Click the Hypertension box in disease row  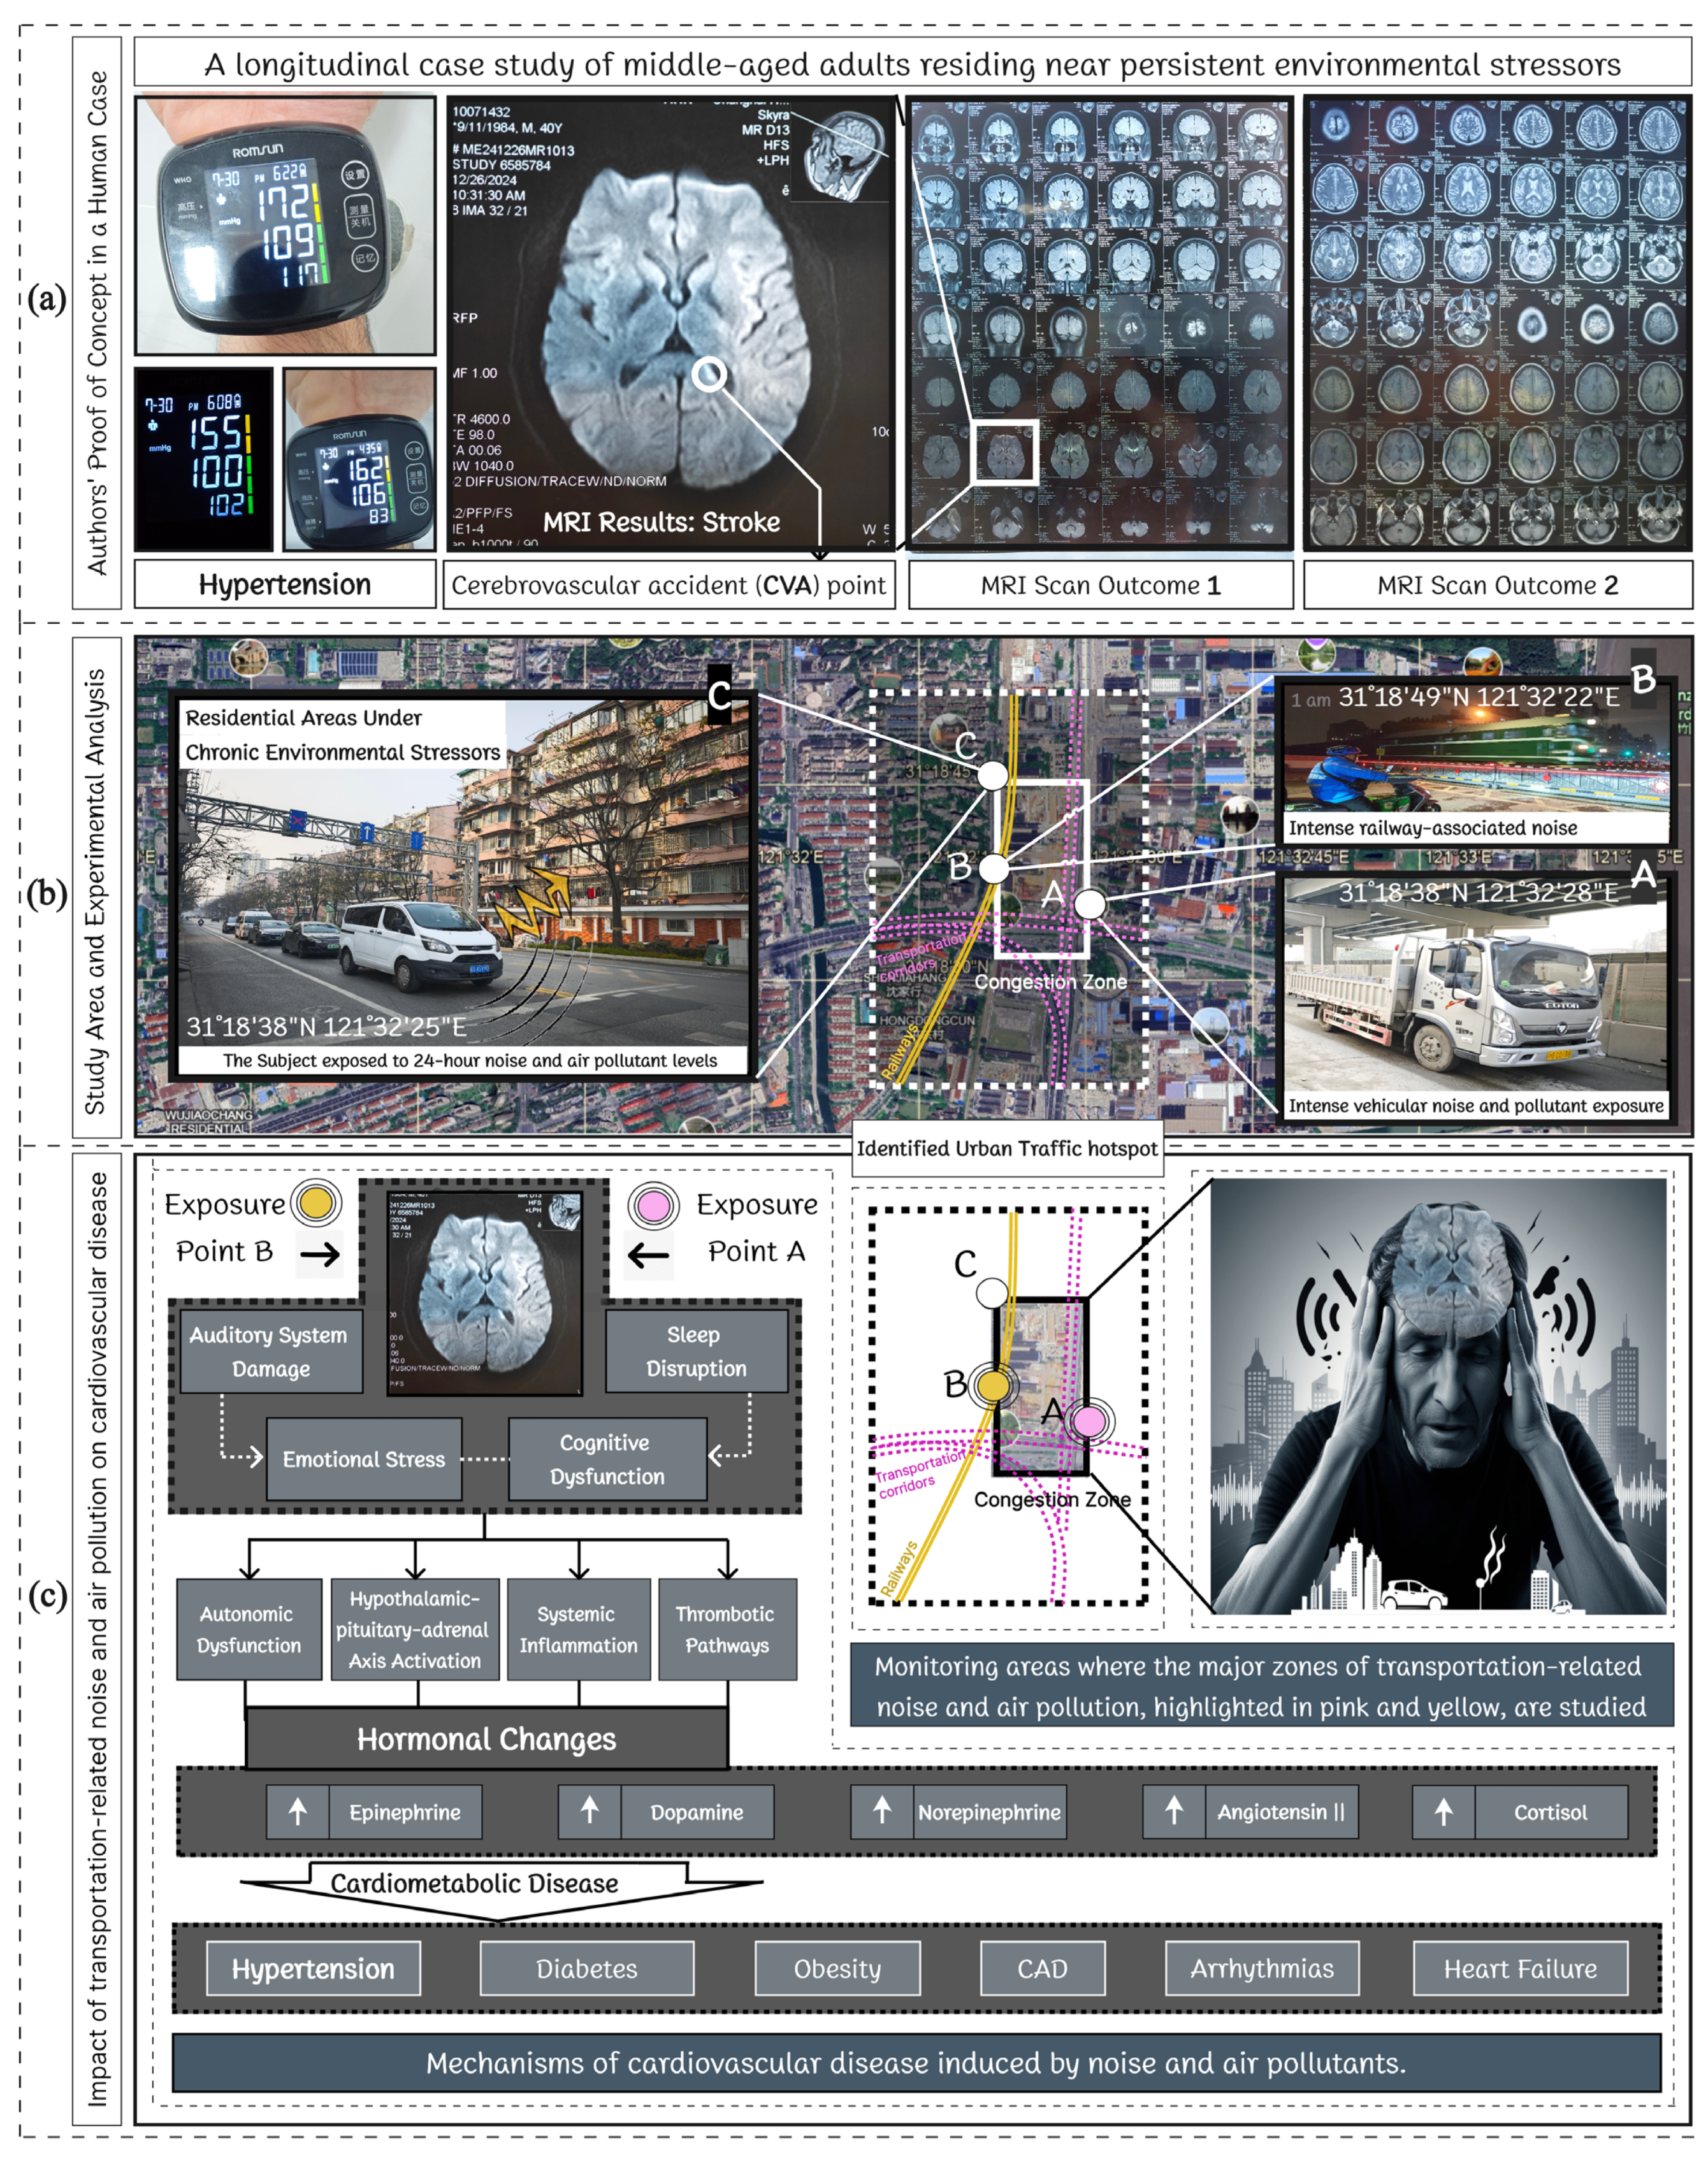(313, 1968)
